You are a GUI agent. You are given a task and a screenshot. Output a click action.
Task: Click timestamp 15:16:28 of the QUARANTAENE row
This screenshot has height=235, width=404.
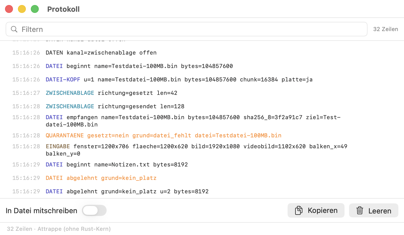coord(26,135)
